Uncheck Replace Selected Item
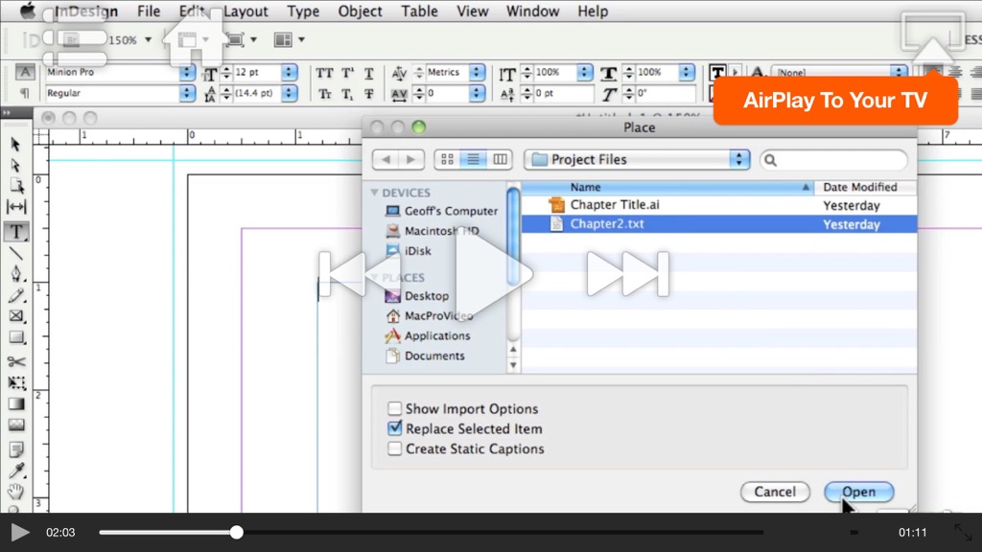This screenshot has height=552, width=982. pyautogui.click(x=394, y=428)
